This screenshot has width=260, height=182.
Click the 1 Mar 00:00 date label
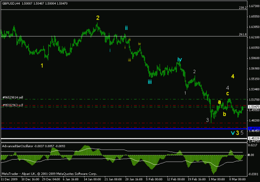(x=217, y=179)
